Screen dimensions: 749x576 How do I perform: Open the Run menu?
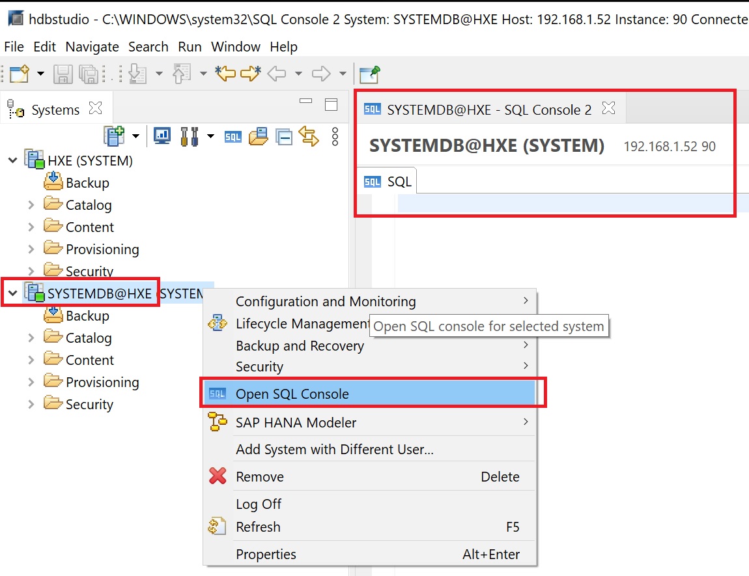pos(190,47)
